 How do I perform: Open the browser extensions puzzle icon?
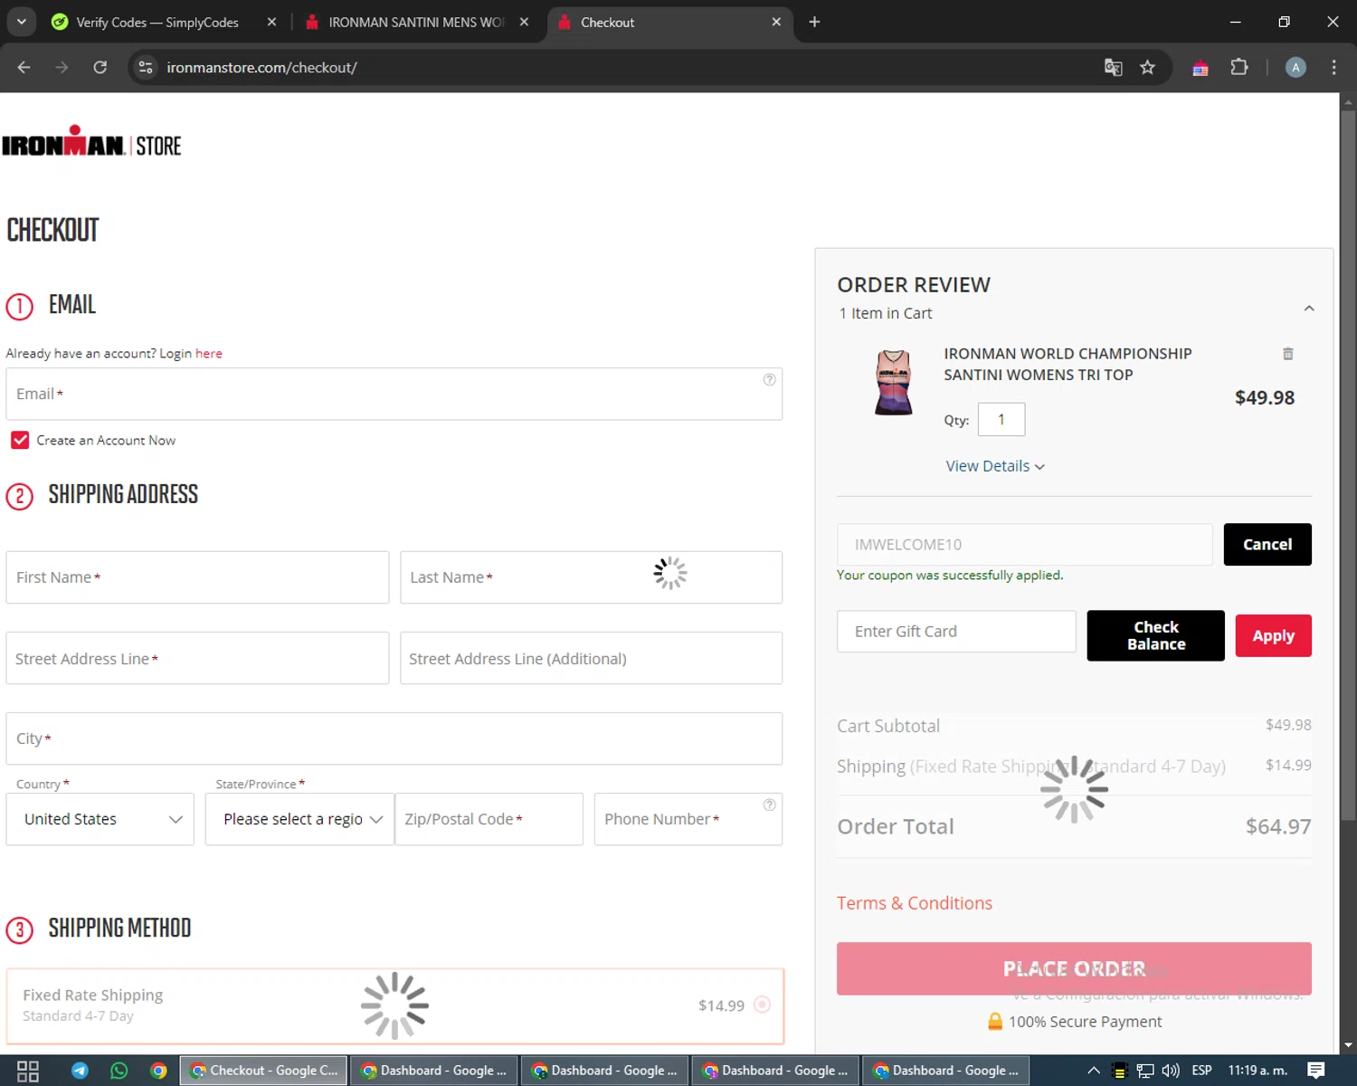pos(1238,67)
